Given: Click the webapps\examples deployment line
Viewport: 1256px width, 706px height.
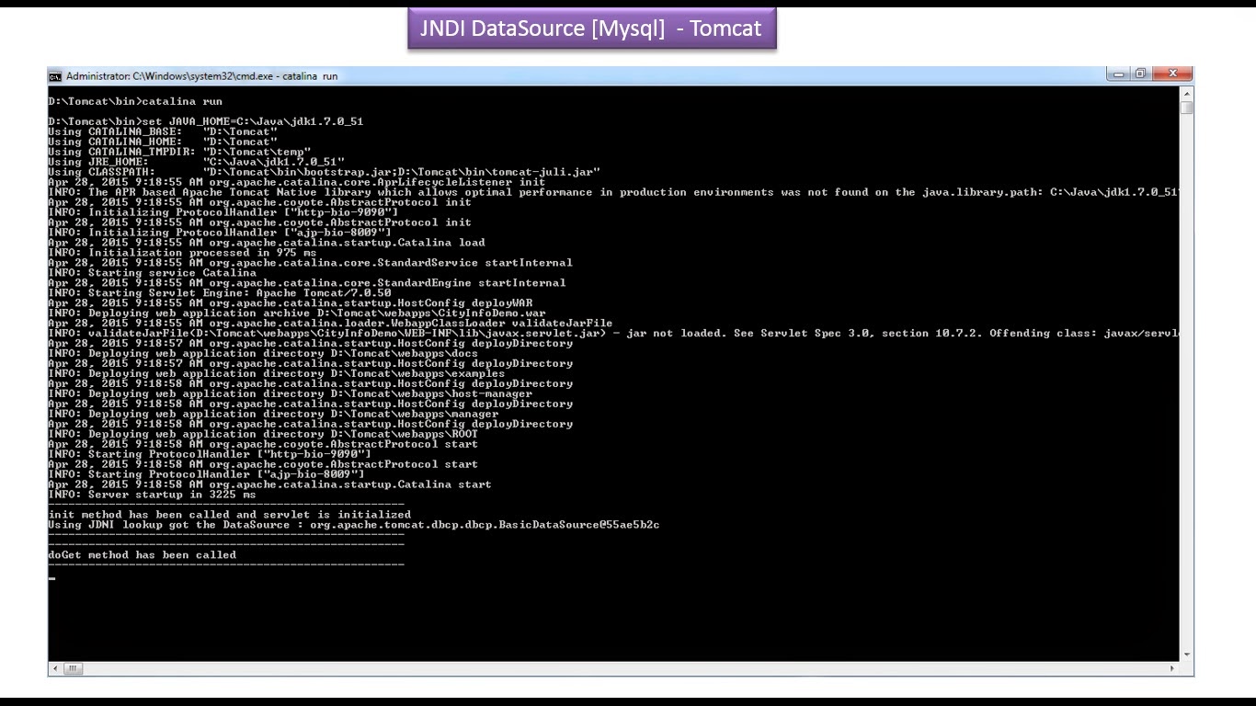Looking at the screenshot, I should pos(277,374).
